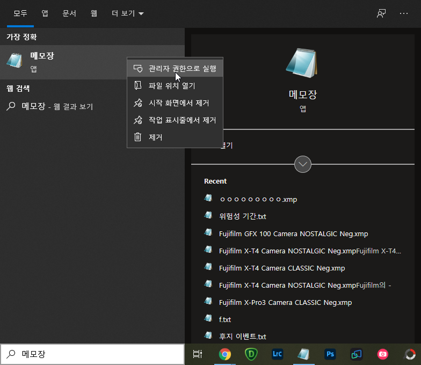Open the three-dot options menu
The height and width of the screenshot is (365, 421).
[404, 13]
